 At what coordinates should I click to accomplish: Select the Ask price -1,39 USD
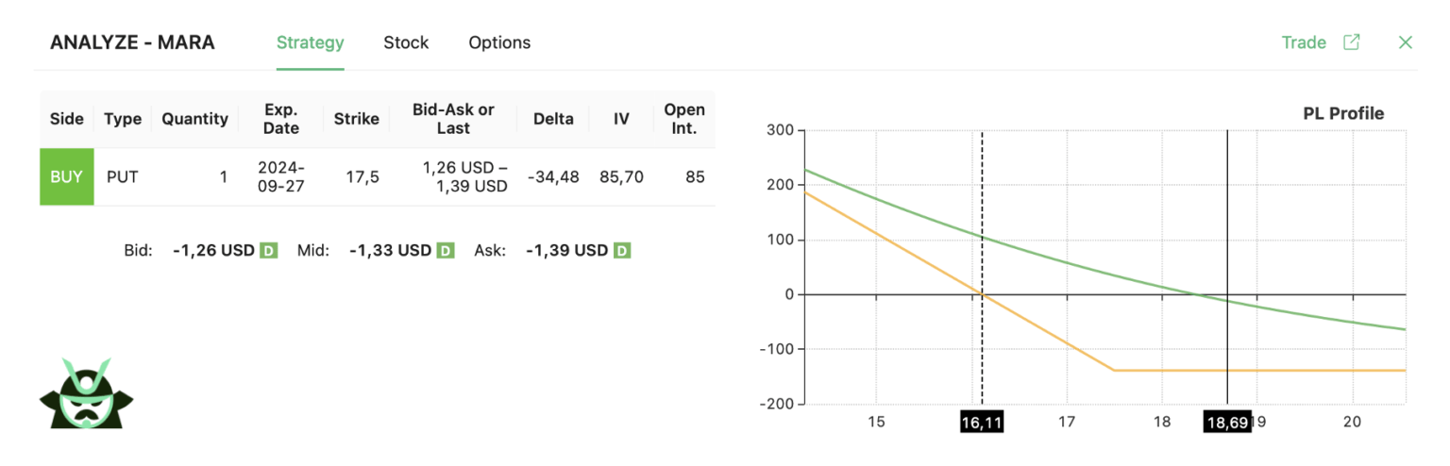pos(566,251)
